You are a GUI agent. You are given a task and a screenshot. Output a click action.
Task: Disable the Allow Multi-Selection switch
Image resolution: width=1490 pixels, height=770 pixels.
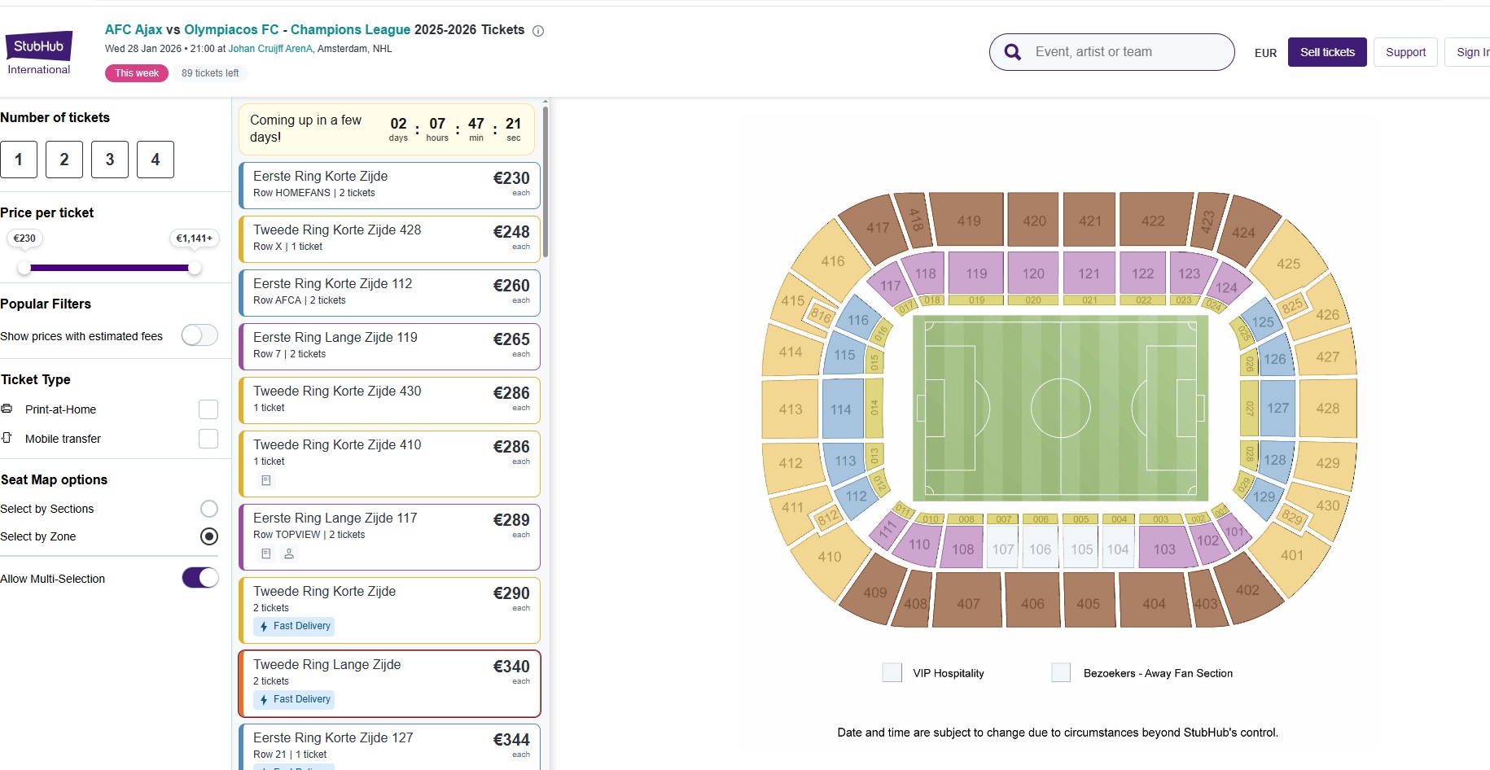(200, 578)
